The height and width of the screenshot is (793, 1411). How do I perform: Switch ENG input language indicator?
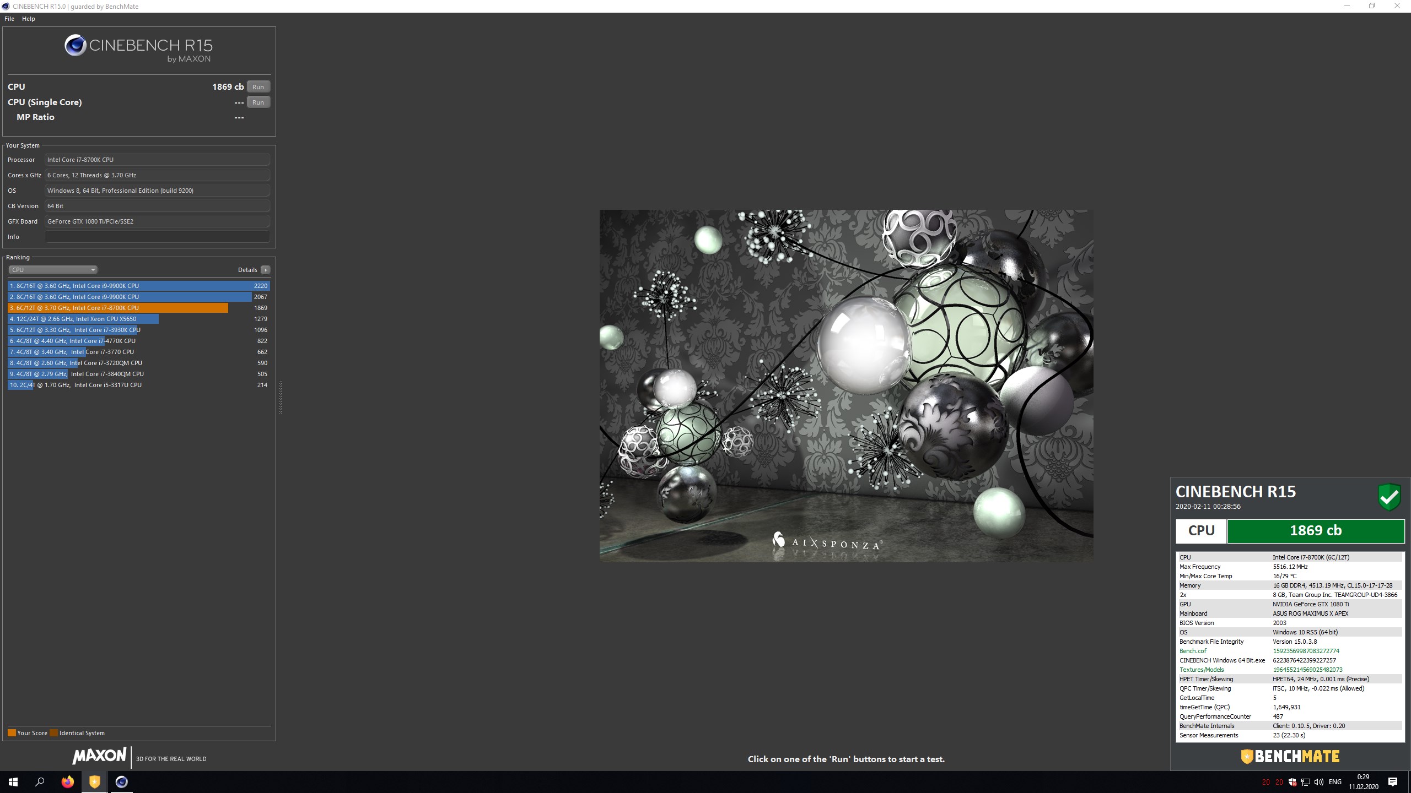pyautogui.click(x=1335, y=782)
